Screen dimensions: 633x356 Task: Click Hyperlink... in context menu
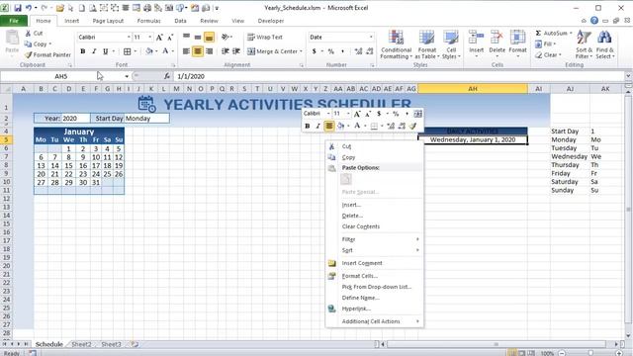[x=375, y=309]
